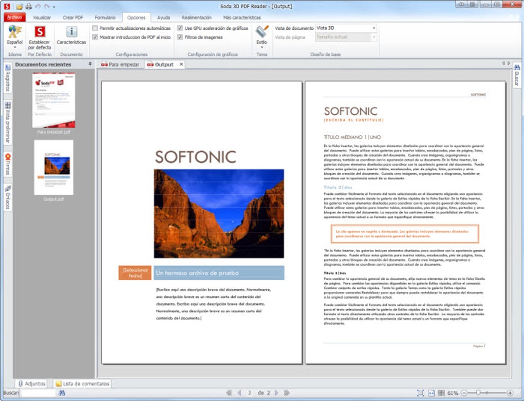
Task: Zoom out with the minus button
Action: 464,393
